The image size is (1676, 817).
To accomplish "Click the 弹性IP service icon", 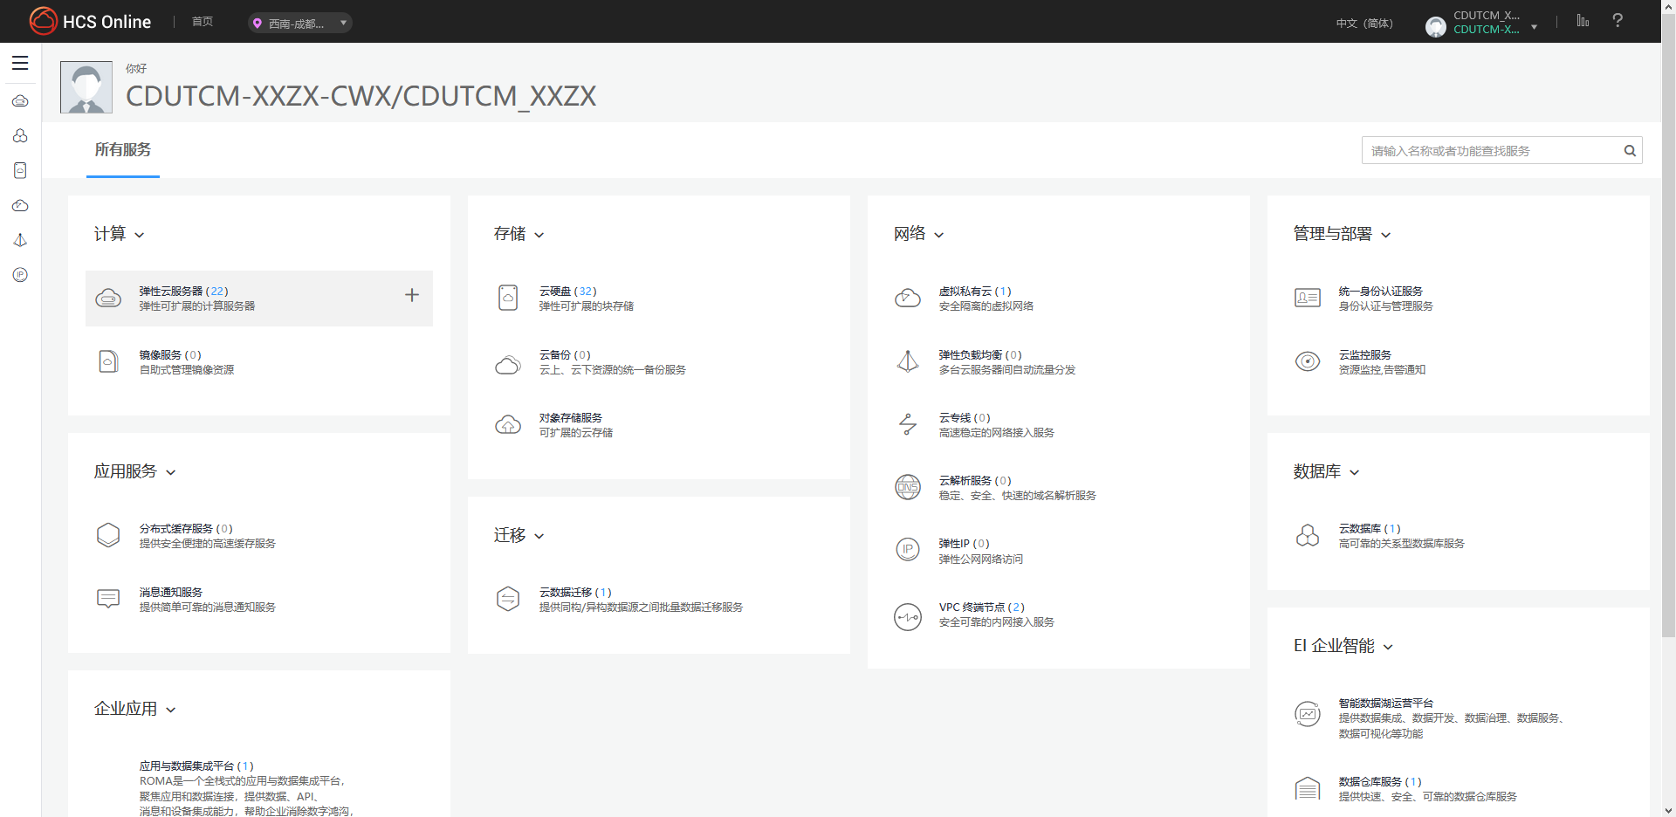I will point(908,550).
